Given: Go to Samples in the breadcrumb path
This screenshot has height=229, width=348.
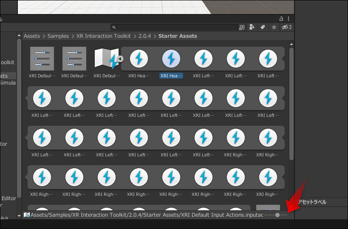Looking at the screenshot, I should (58, 36).
